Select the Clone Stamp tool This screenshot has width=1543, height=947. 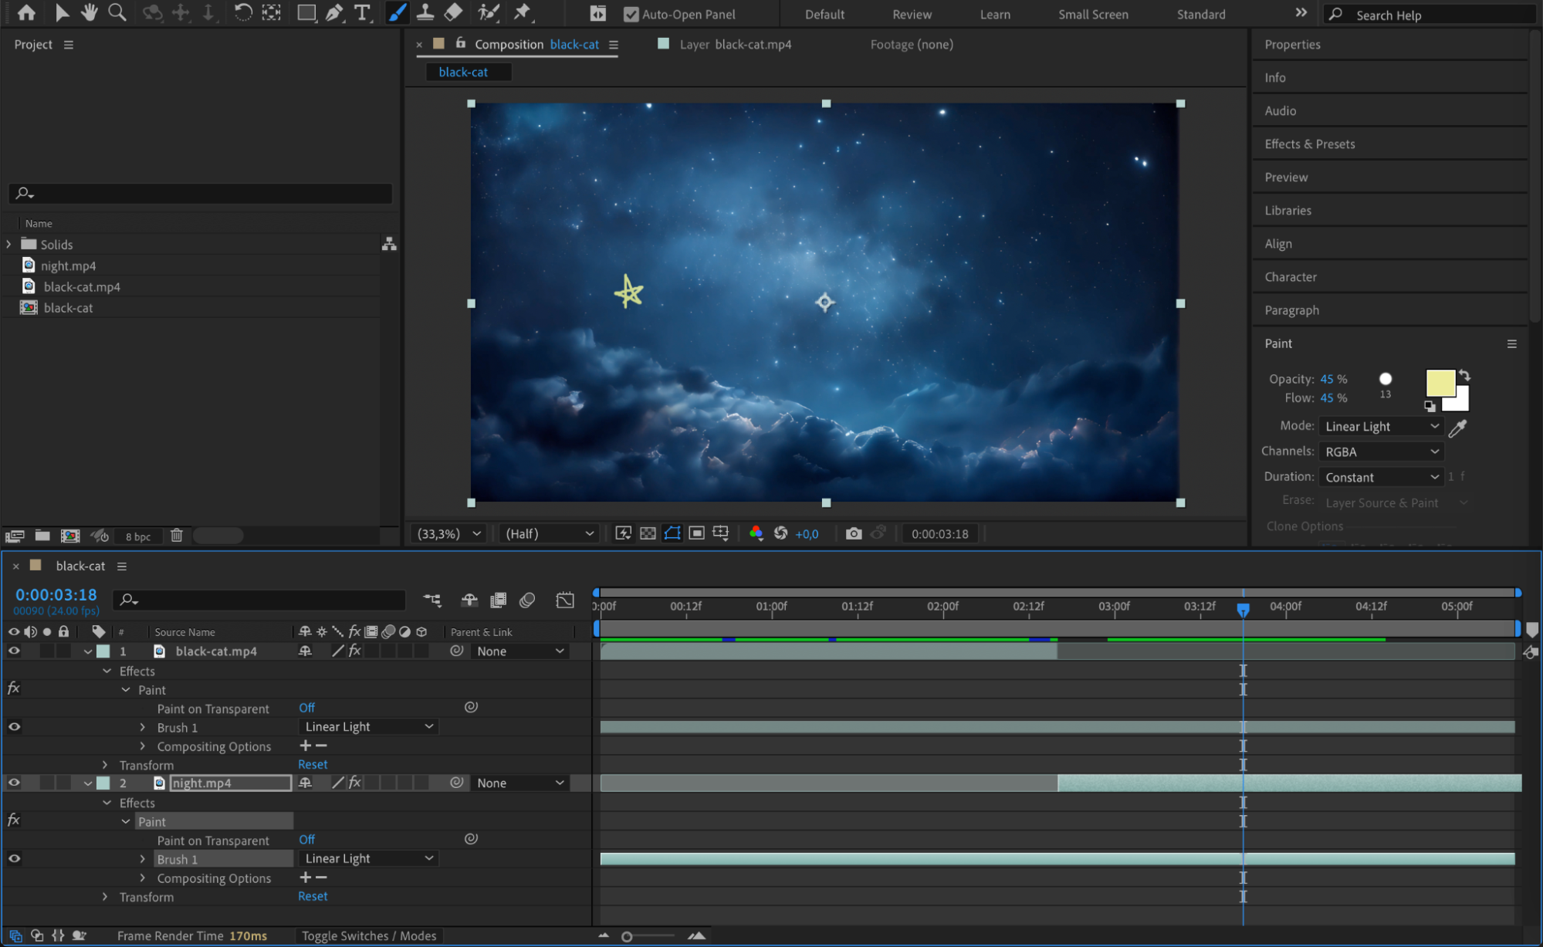(425, 12)
